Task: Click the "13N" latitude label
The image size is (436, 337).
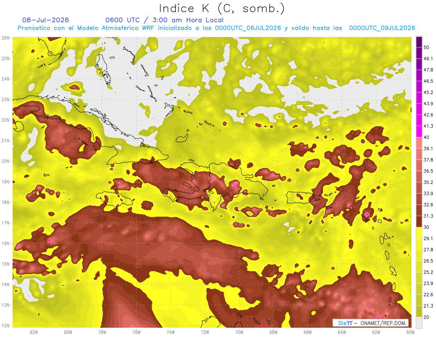Action: [x=5, y=305]
